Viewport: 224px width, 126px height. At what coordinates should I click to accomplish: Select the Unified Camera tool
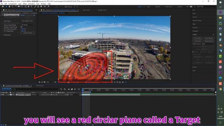point(19,7)
